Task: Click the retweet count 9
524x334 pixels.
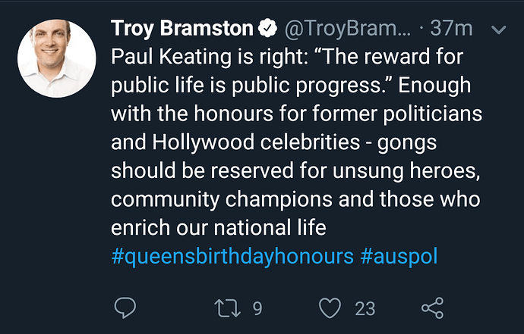Action: tap(257, 308)
